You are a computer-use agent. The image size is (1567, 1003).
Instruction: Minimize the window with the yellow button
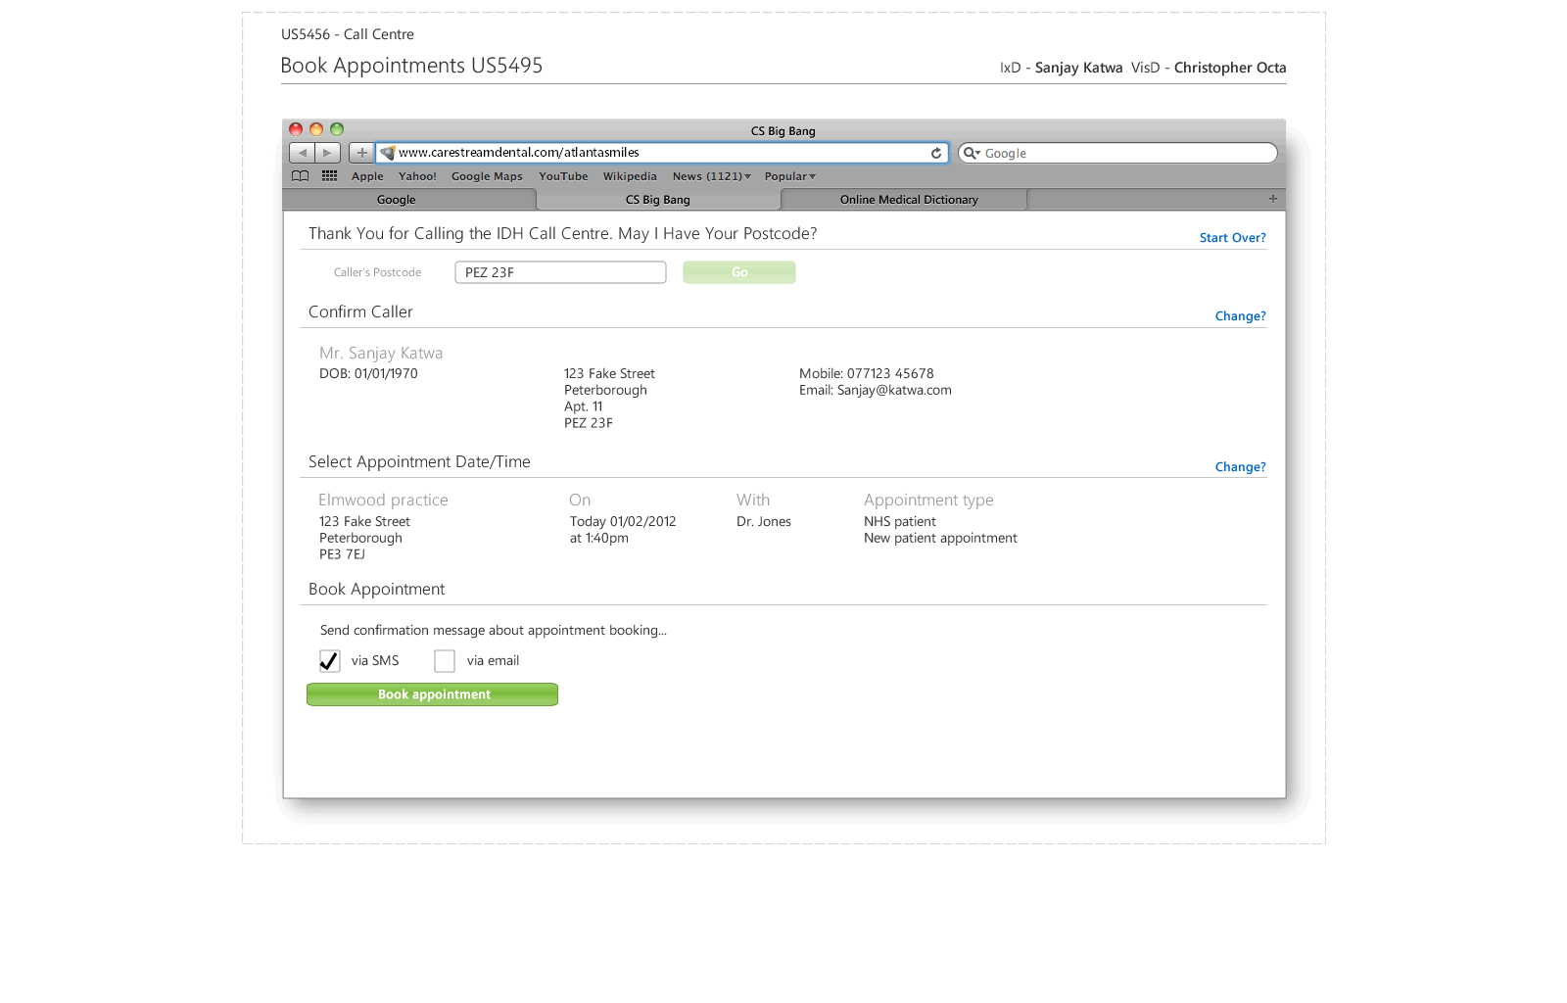coord(316,129)
